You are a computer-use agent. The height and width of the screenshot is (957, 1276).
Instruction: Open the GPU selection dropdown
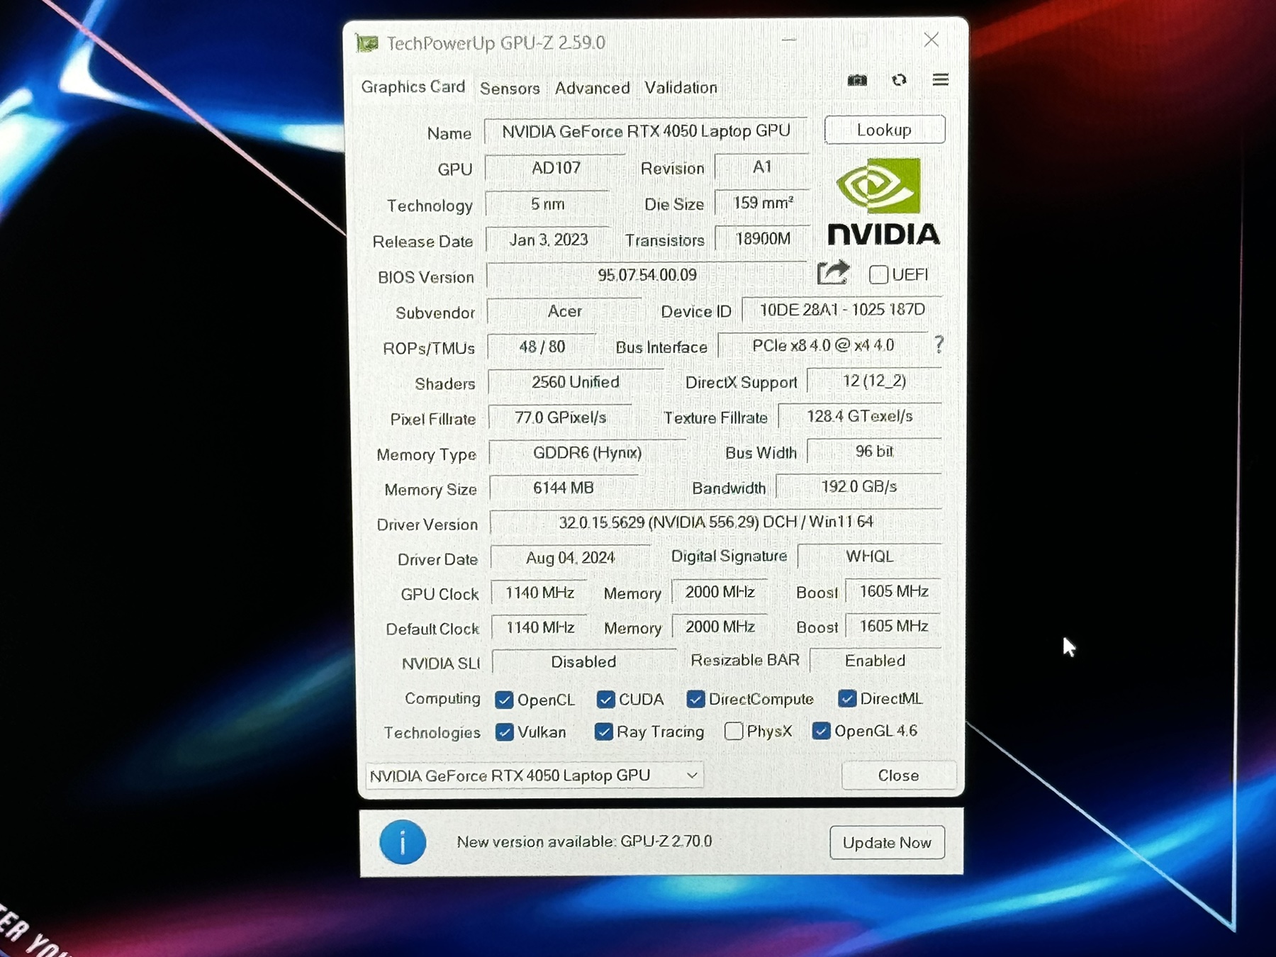coord(534,776)
